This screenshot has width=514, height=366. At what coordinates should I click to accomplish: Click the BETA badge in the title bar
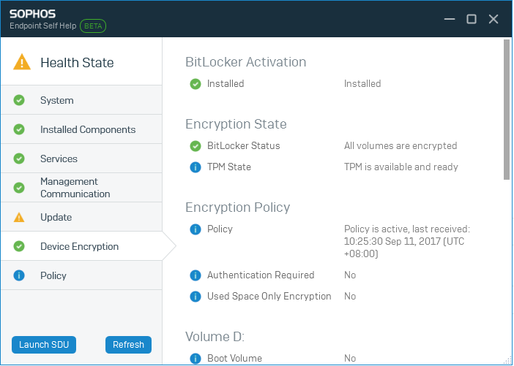(93, 26)
